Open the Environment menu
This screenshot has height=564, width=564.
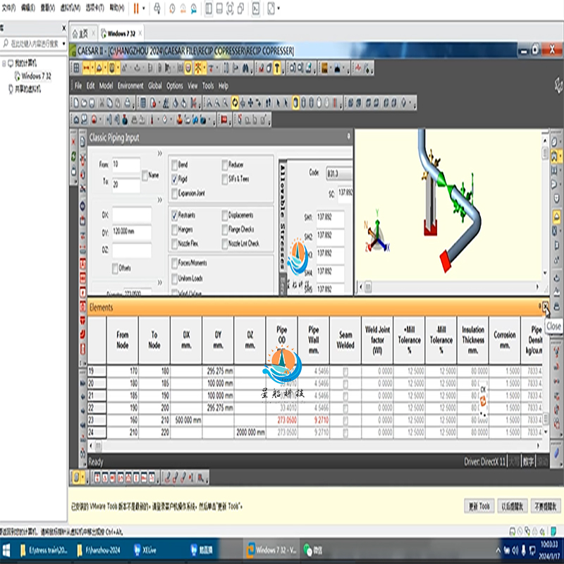point(130,86)
